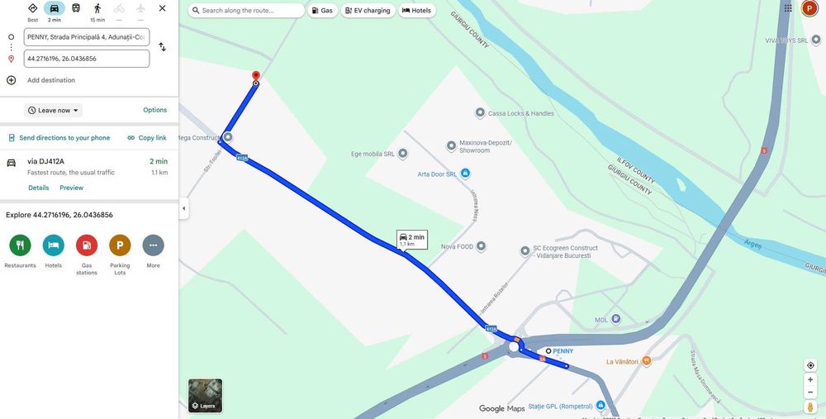Select the transit travel mode icon
Image resolution: width=826 pixels, height=419 pixels.
[76, 8]
